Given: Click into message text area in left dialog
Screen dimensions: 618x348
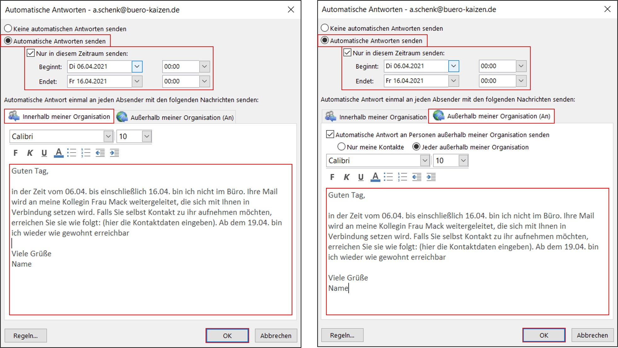Looking at the screenshot, I should [x=151, y=240].
